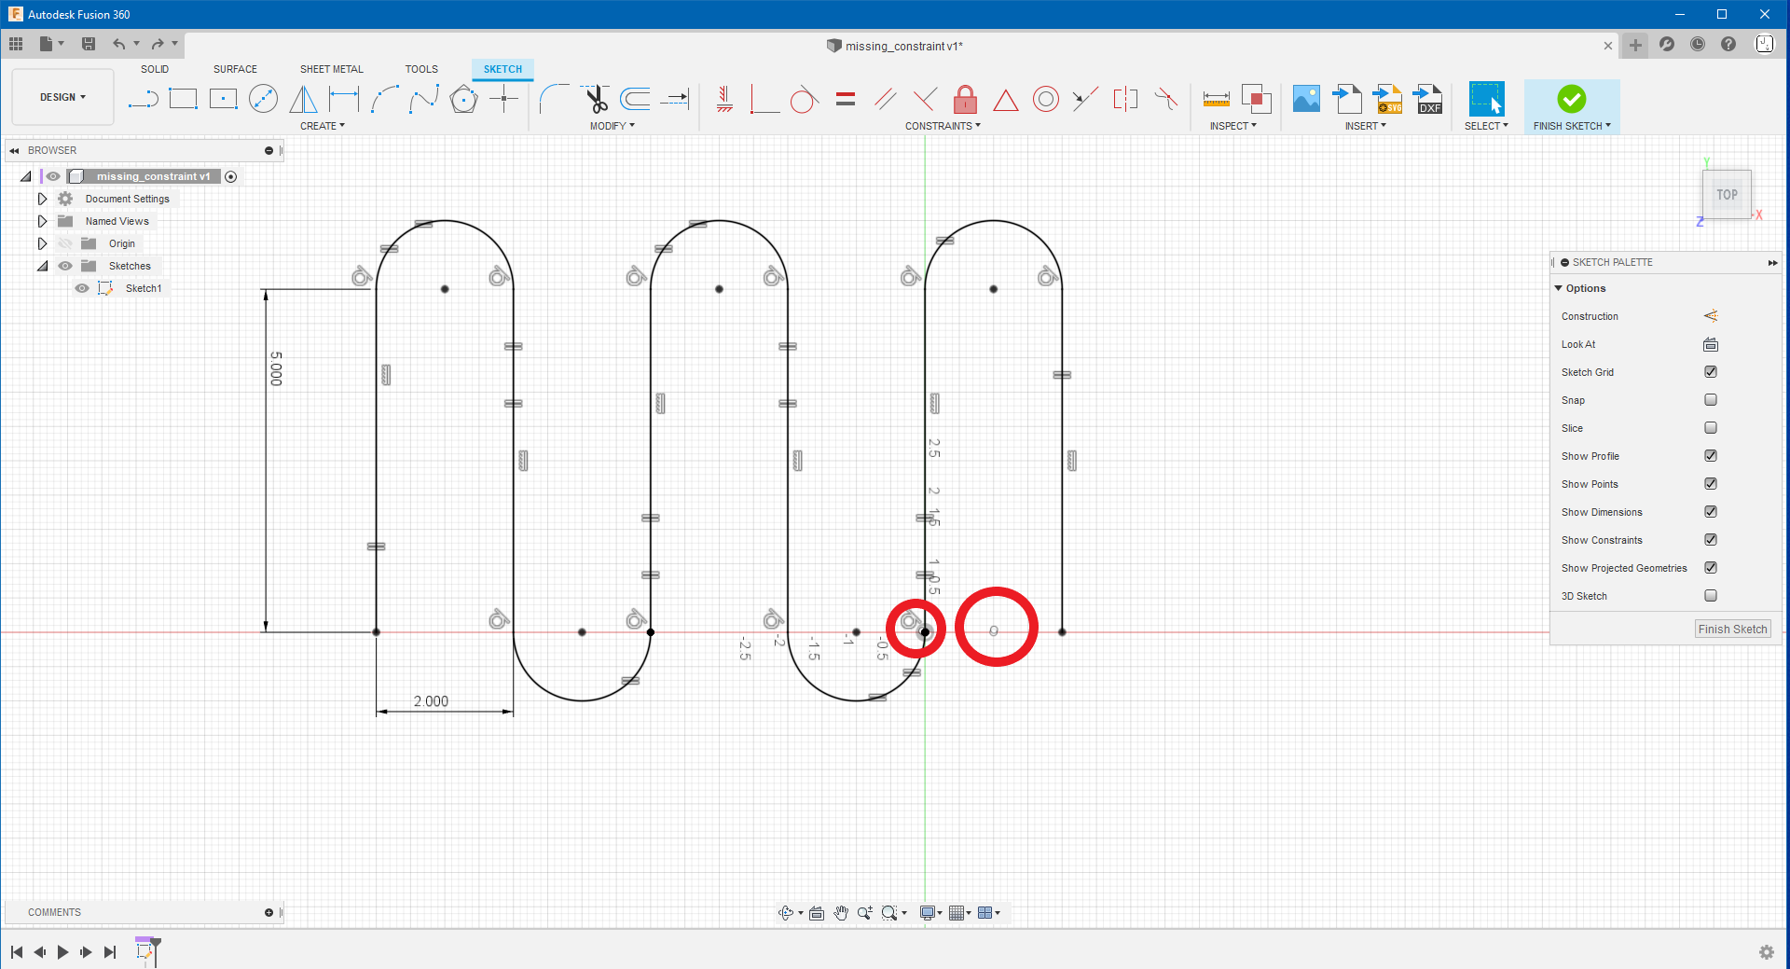The width and height of the screenshot is (1790, 969).
Task: Toggle the Show Points checkbox
Action: (1711, 484)
